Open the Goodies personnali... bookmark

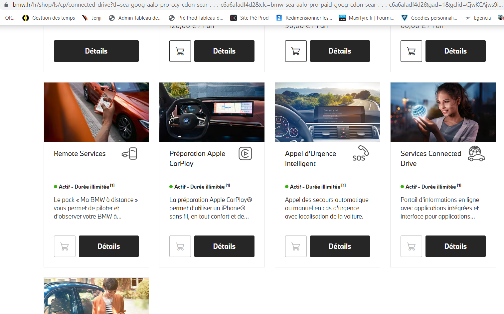click(429, 18)
